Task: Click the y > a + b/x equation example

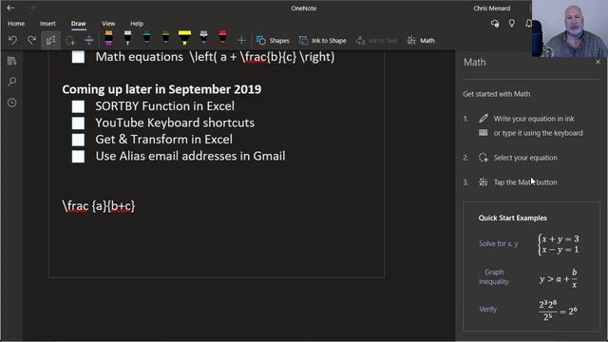Action: coord(559,278)
